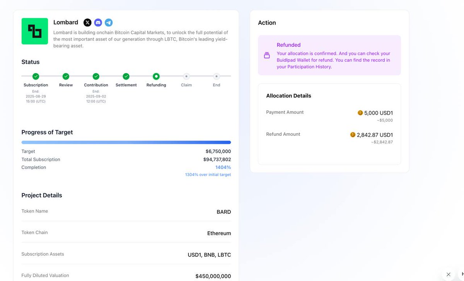Click the '$6,750,000' target value
Screen dimensions: 464x281
click(x=218, y=152)
